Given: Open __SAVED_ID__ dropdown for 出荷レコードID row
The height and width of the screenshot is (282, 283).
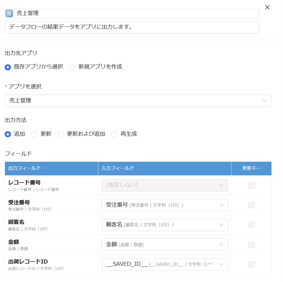Looking at the screenshot, I should [x=165, y=264].
